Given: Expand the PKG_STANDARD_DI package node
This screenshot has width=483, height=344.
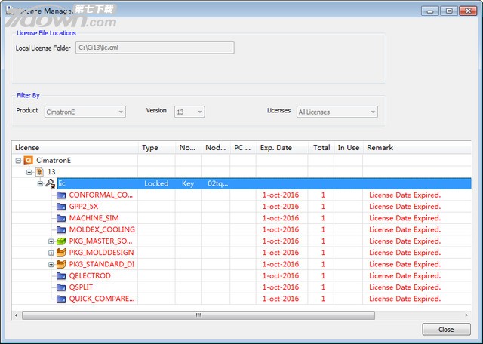Looking at the screenshot, I should [51, 265].
